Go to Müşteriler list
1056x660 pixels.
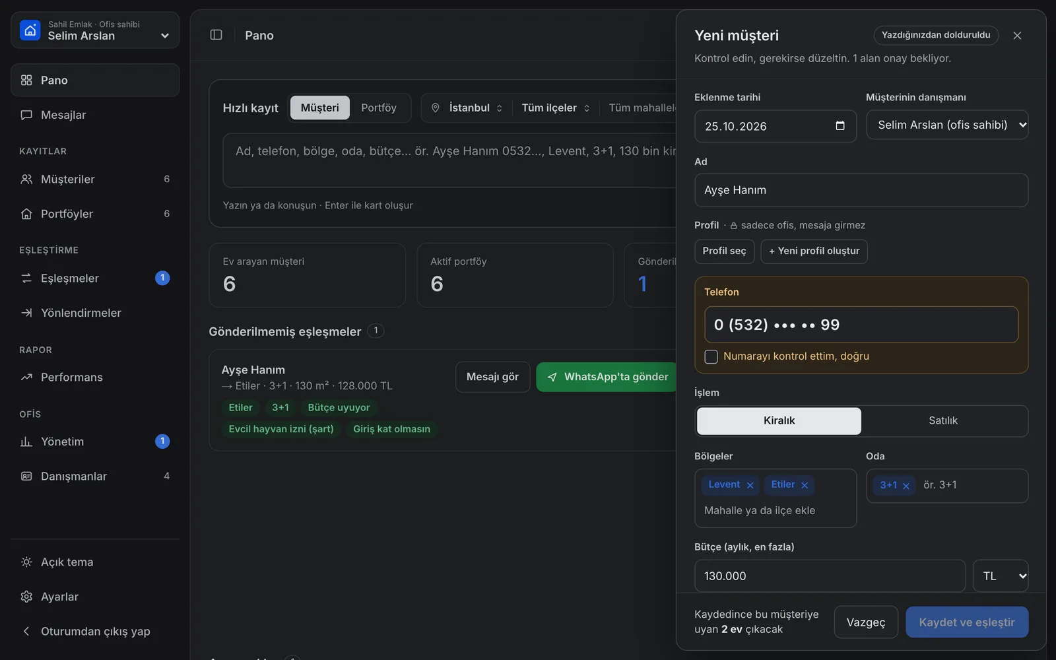pyautogui.click(x=95, y=179)
